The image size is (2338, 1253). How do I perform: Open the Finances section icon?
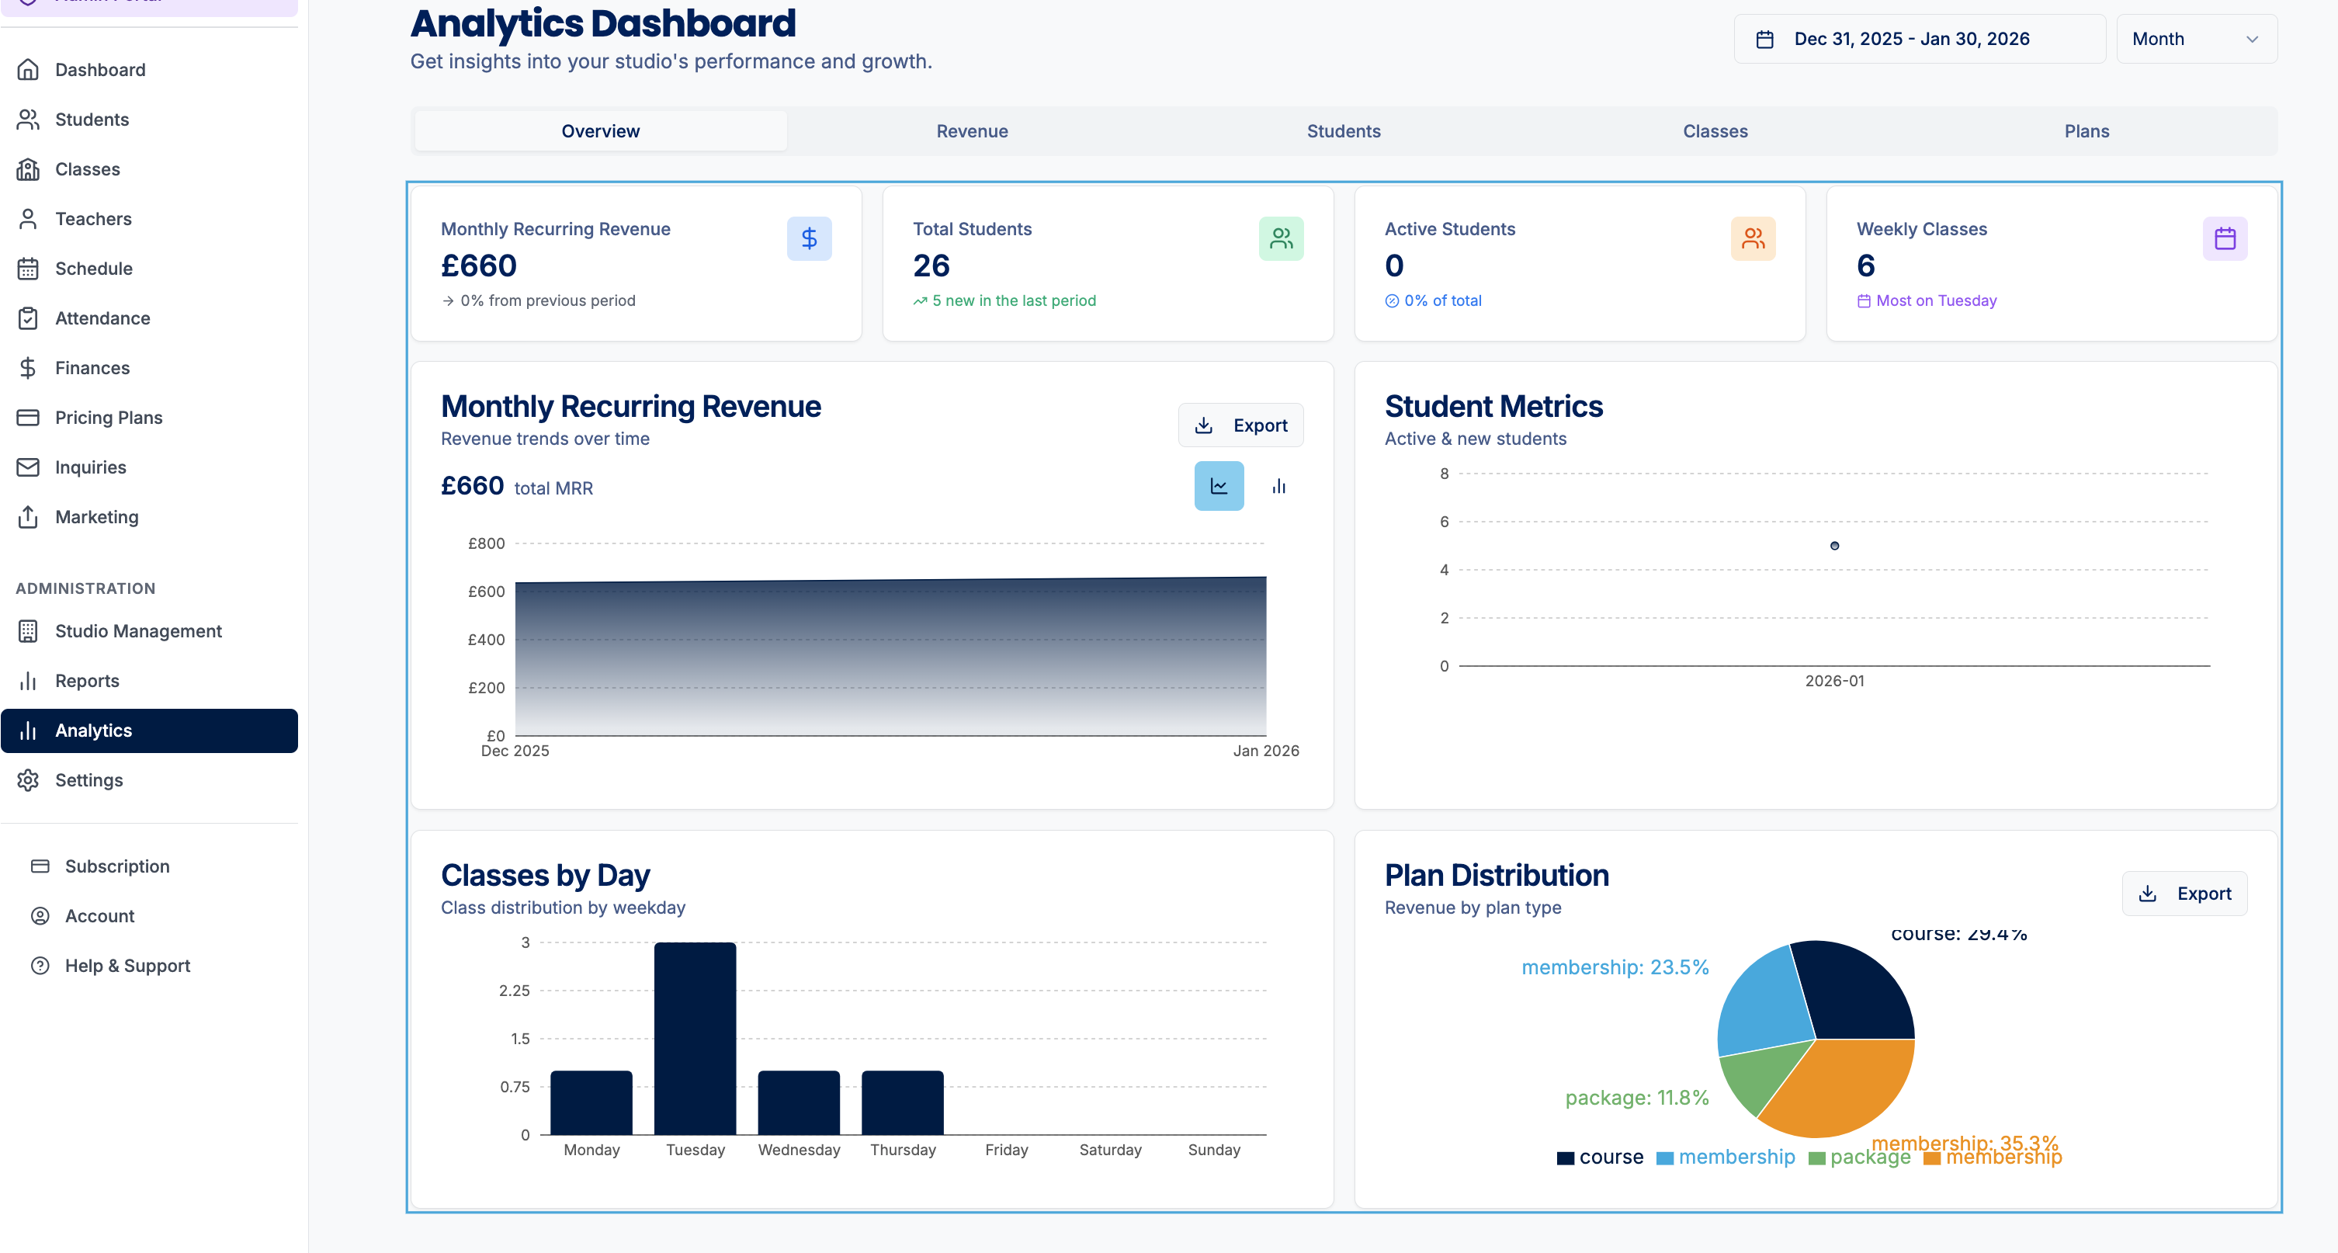pos(28,368)
